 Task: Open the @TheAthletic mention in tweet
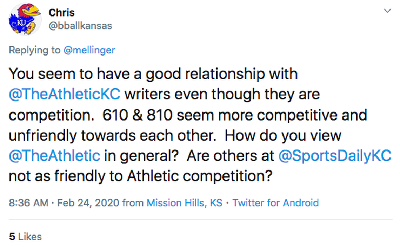[x=54, y=156]
